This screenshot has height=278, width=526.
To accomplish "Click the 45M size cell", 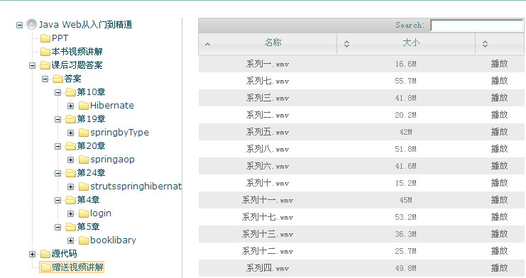I will tap(405, 200).
